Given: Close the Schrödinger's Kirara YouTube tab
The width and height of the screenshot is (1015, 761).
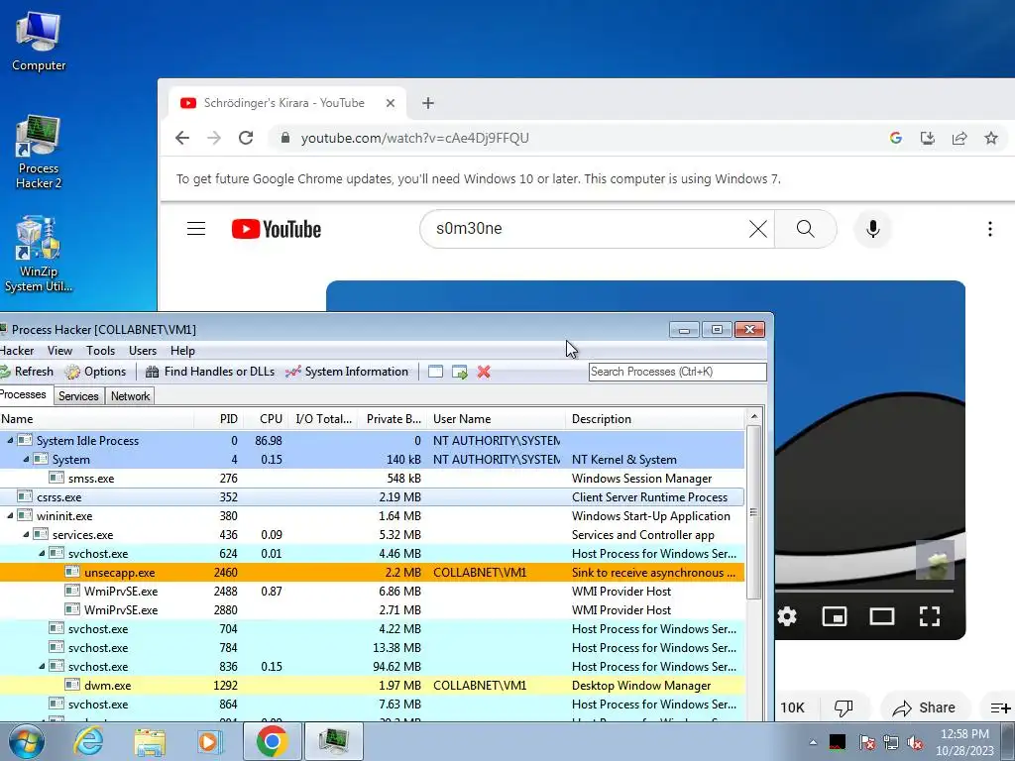Looking at the screenshot, I should point(391,103).
